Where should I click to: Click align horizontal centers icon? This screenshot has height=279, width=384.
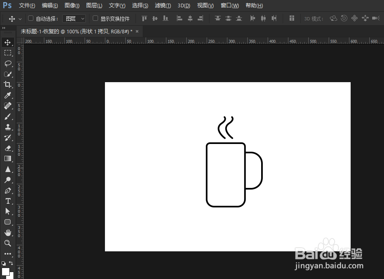[x=190, y=18]
